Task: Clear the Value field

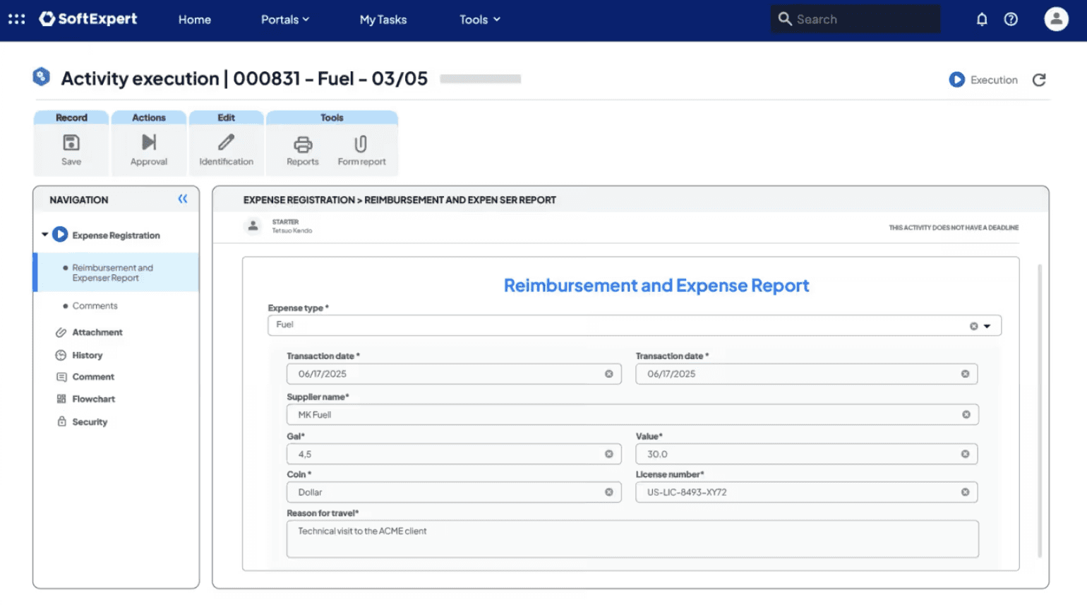Action: [x=965, y=454]
